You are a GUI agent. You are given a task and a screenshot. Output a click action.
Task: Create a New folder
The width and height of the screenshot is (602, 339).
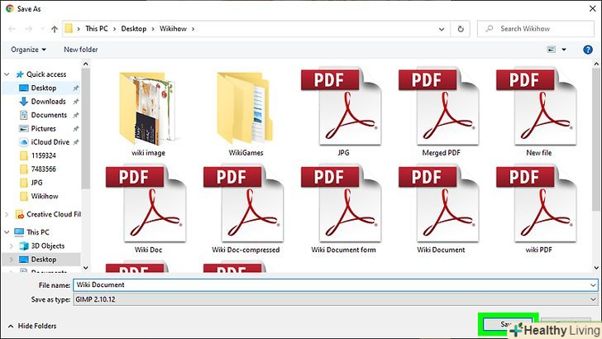click(81, 50)
